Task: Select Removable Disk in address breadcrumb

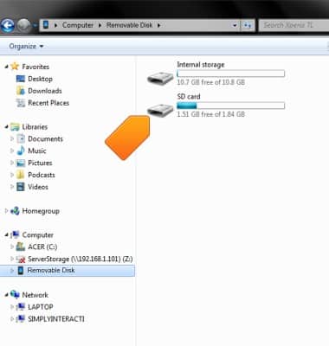Action: tap(129, 25)
